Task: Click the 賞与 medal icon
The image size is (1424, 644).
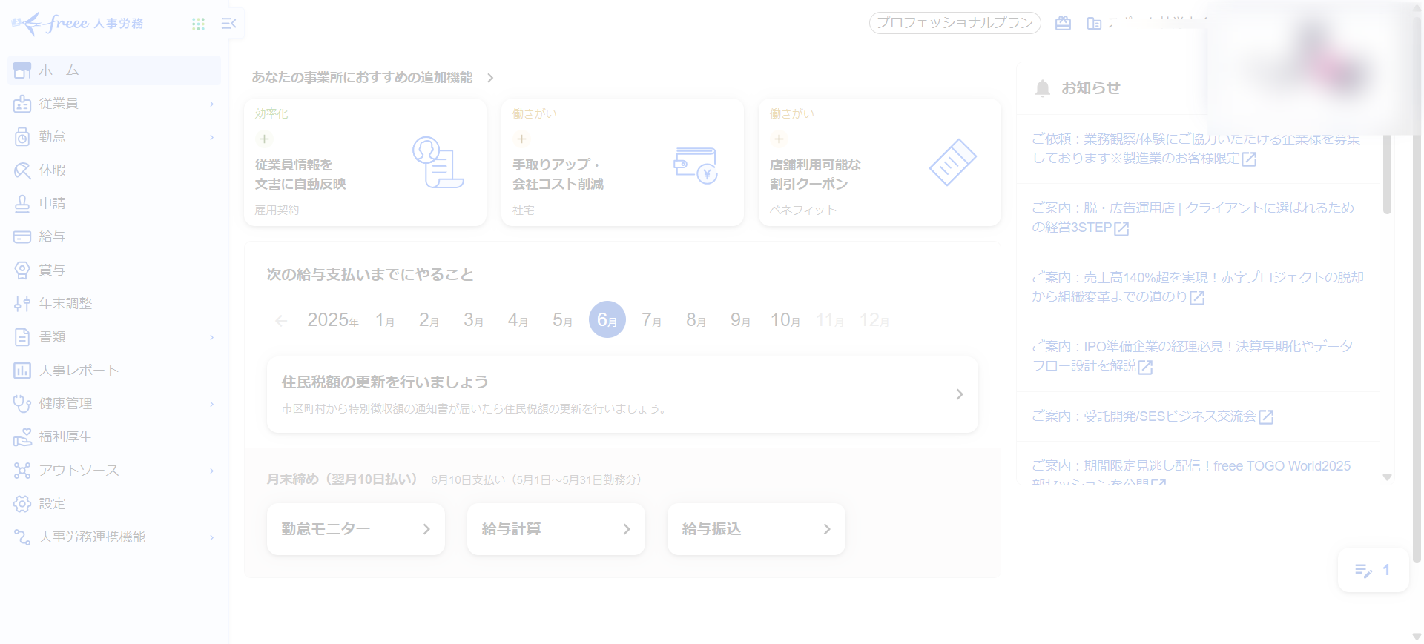Action: click(x=22, y=270)
